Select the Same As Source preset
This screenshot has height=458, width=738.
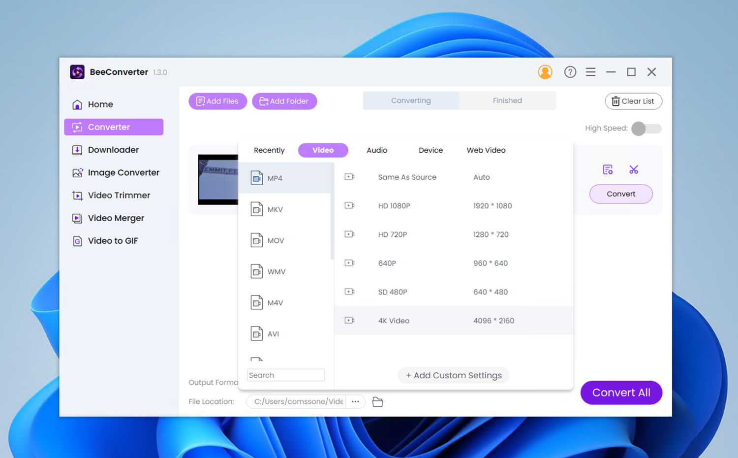[454, 177]
